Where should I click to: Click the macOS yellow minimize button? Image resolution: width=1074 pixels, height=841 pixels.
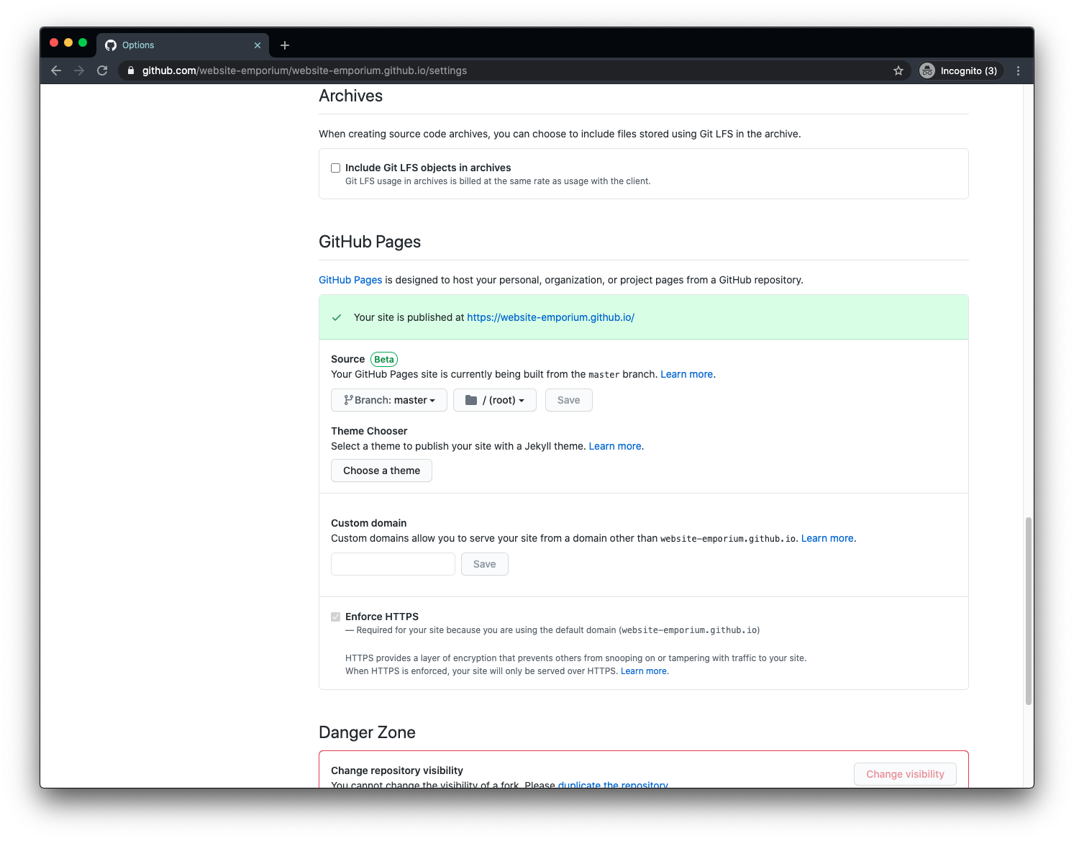68,43
